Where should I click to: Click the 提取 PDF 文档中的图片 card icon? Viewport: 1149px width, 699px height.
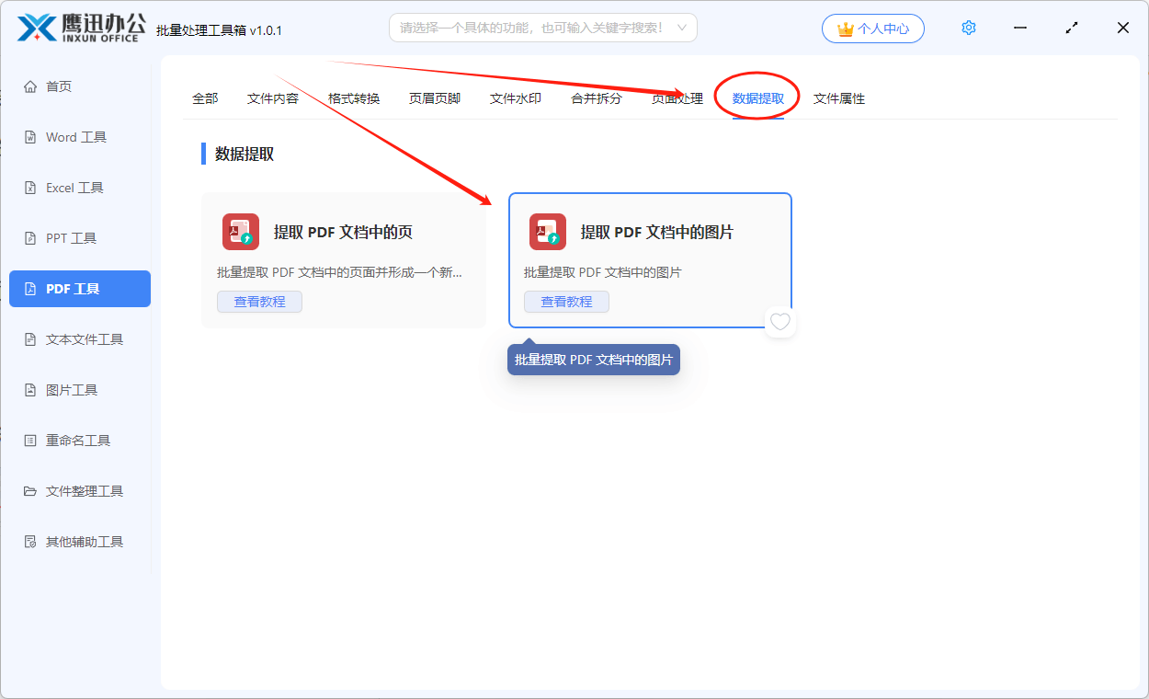pyautogui.click(x=547, y=232)
